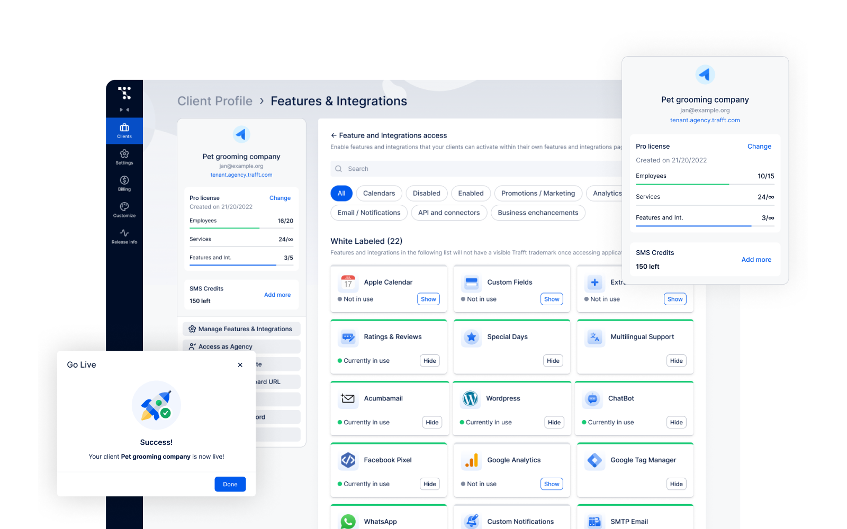The width and height of the screenshot is (847, 529).
Task: Hide the Facebook Pixel integration
Action: click(x=430, y=484)
